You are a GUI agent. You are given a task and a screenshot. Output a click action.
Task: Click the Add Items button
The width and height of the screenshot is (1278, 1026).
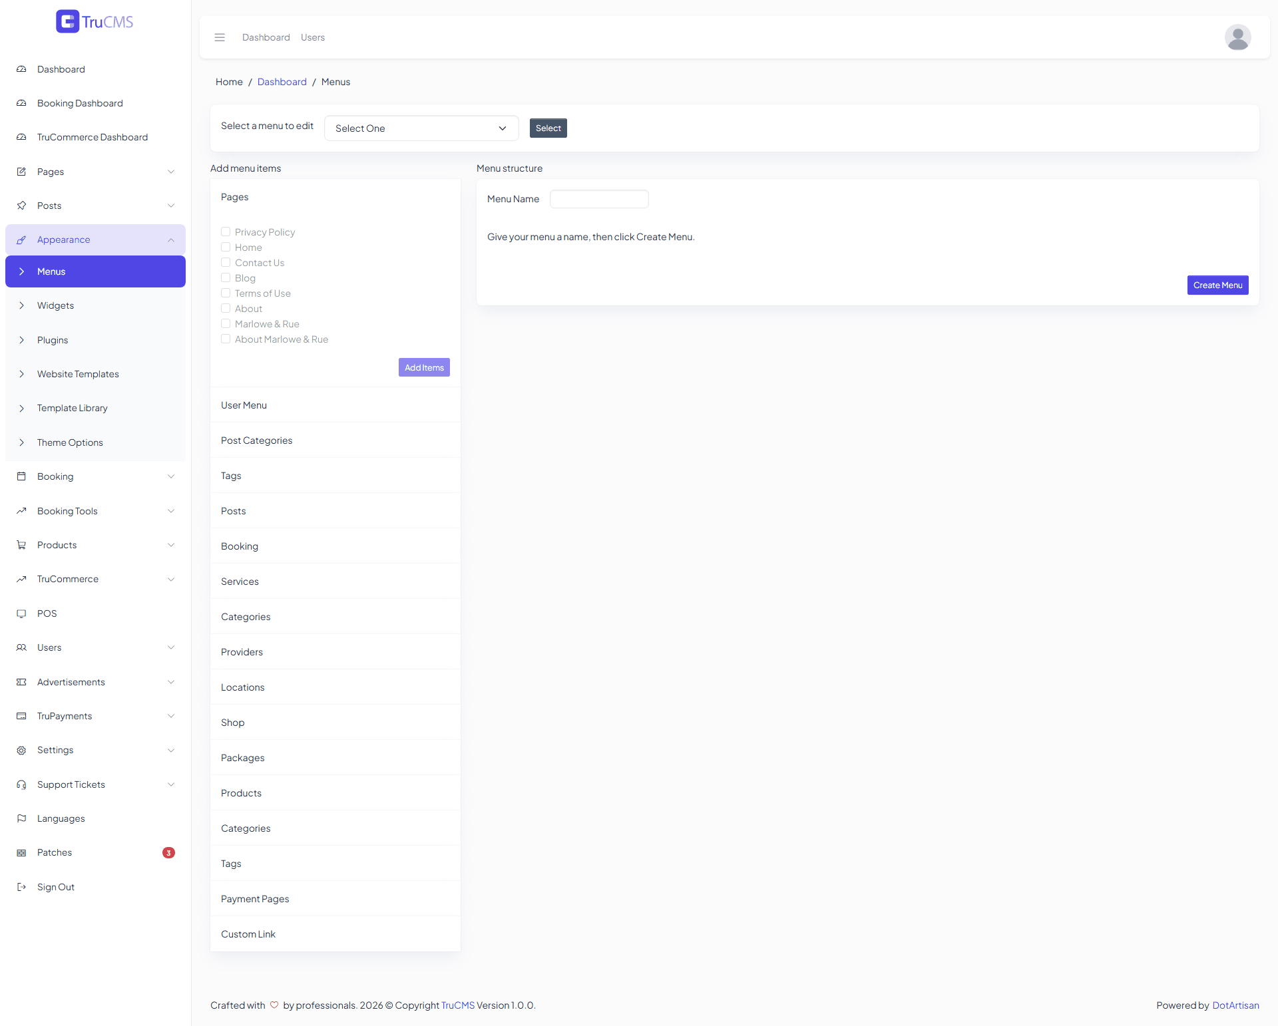point(424,367)
